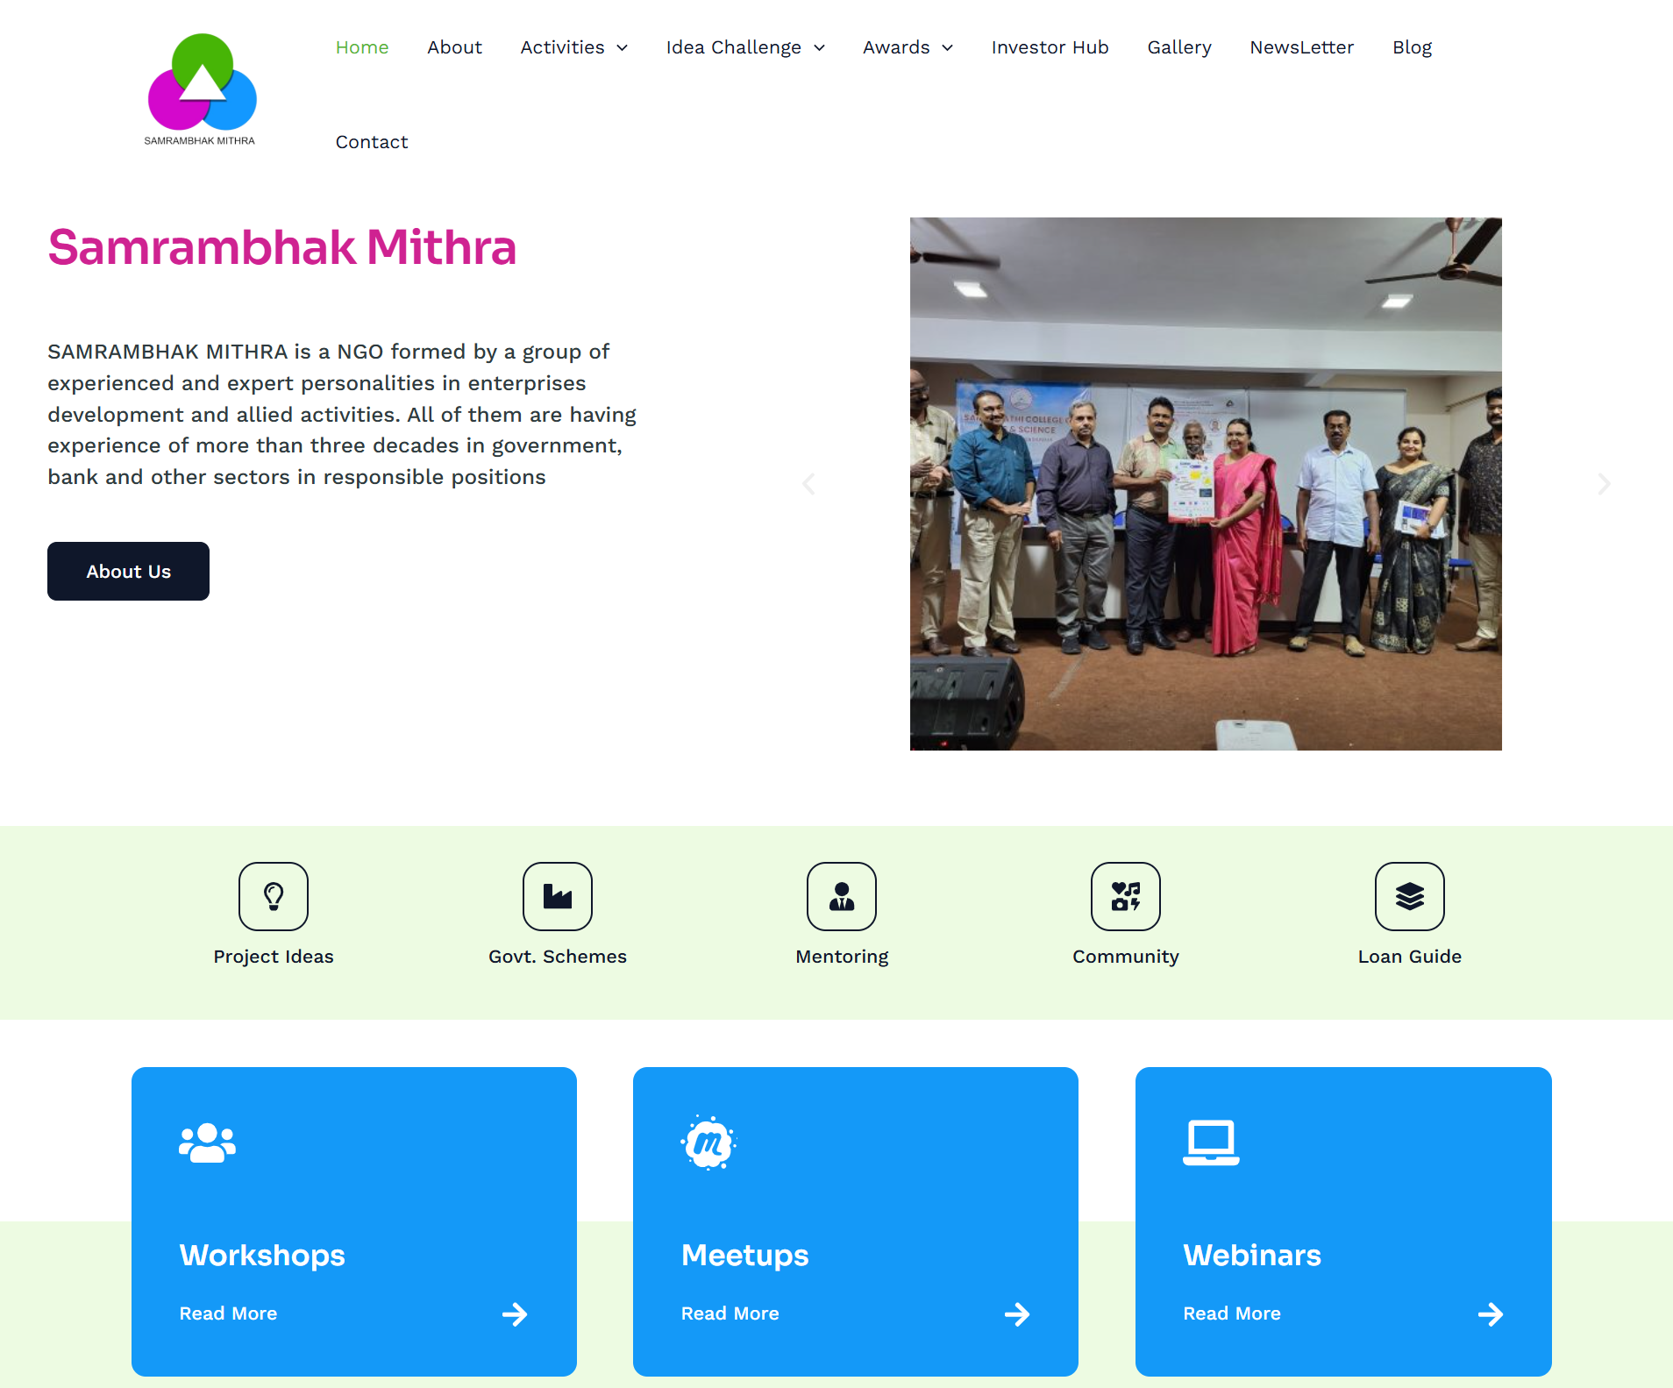The image size is (1673, 1388).
Task: Open the Govt. Schemes factory icon
Action: [x=558, y=896]
